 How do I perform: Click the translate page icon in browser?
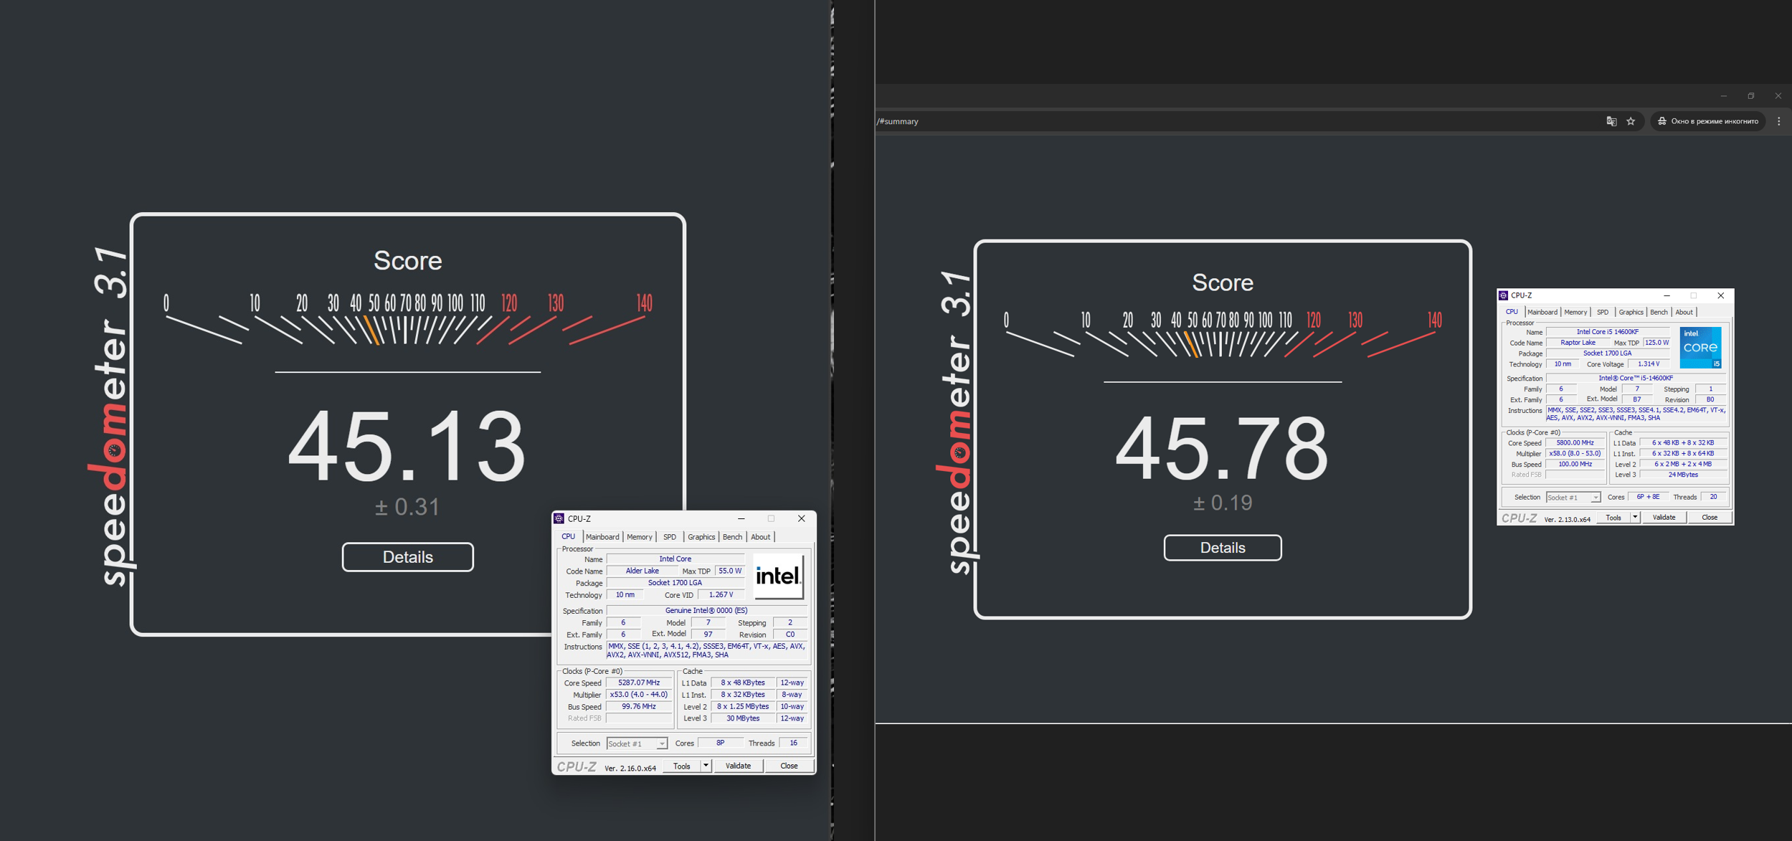coord(1611,121)
